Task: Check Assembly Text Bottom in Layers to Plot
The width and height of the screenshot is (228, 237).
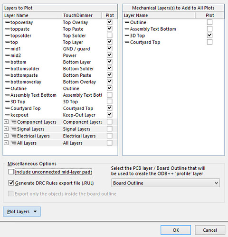Action: coord(109,95)
